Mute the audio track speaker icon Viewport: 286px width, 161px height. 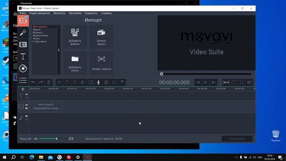coord(27,116)
